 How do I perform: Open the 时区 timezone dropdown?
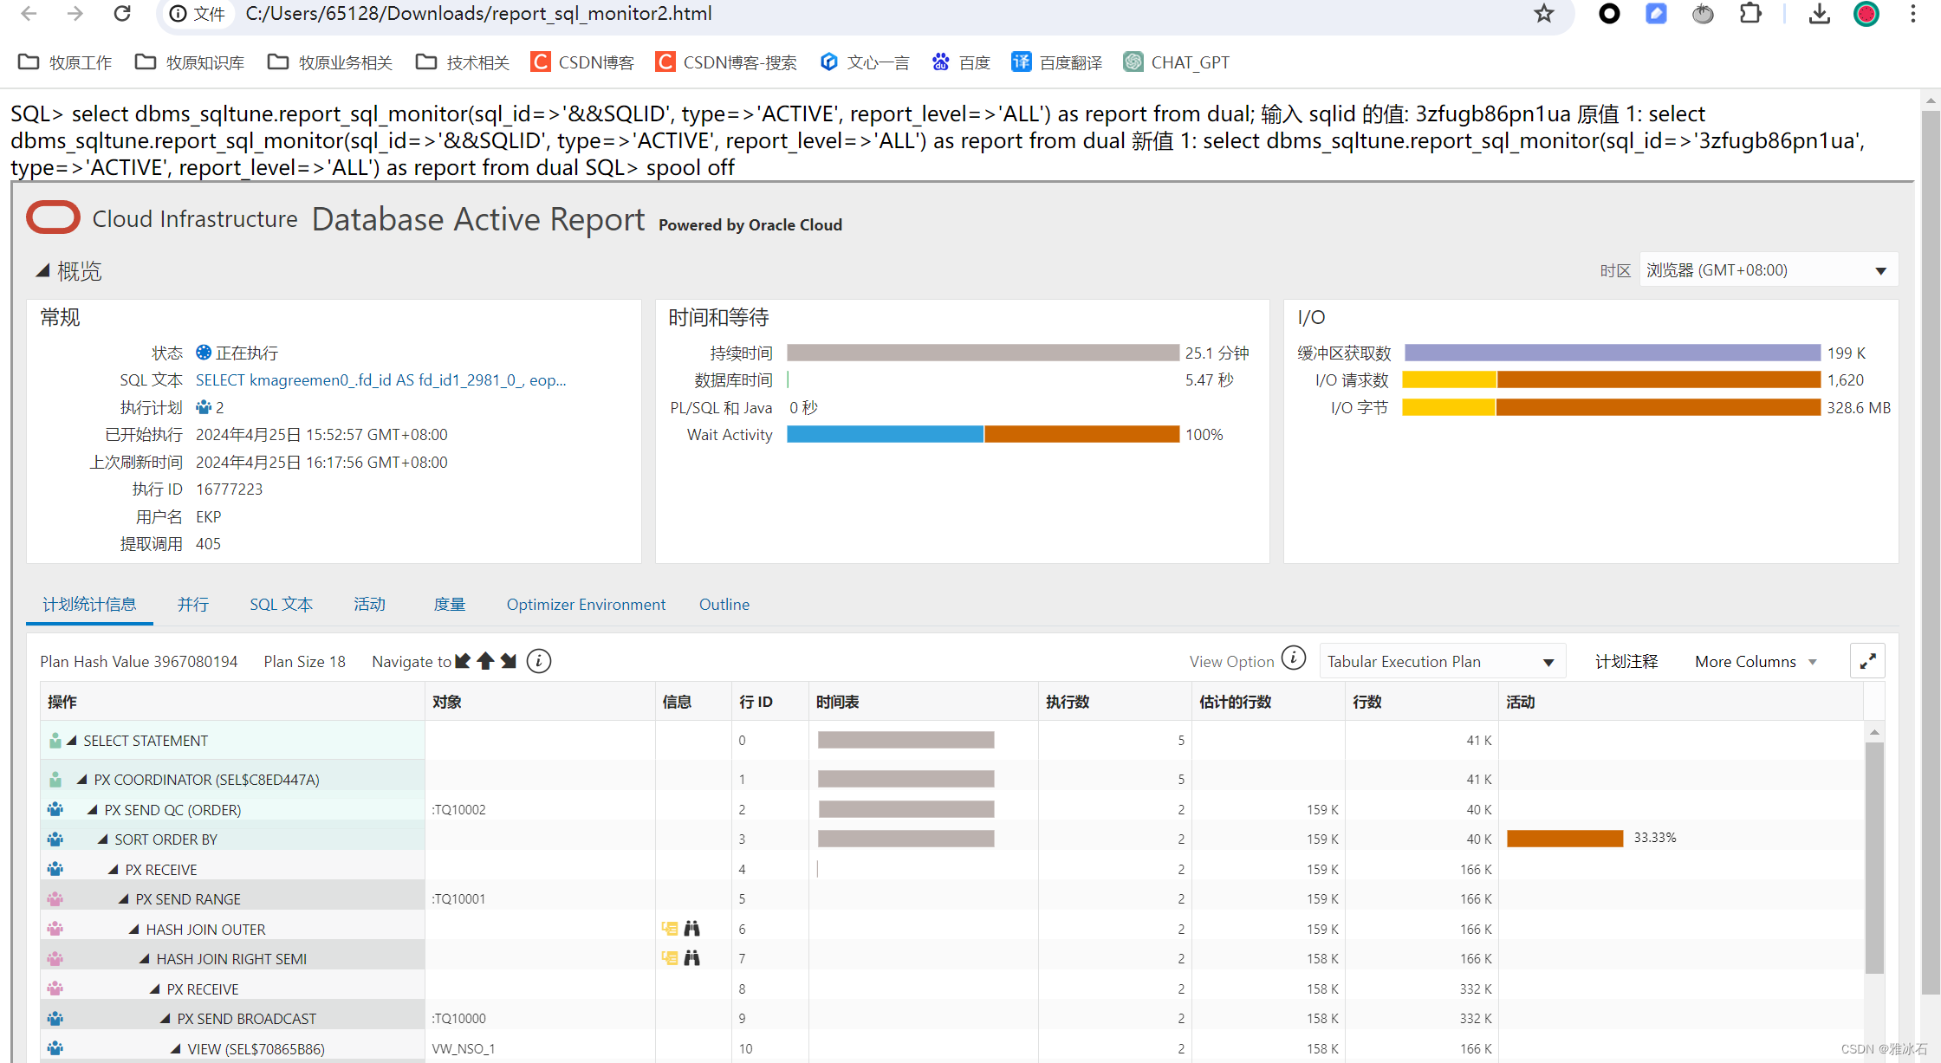(1767, 270)
